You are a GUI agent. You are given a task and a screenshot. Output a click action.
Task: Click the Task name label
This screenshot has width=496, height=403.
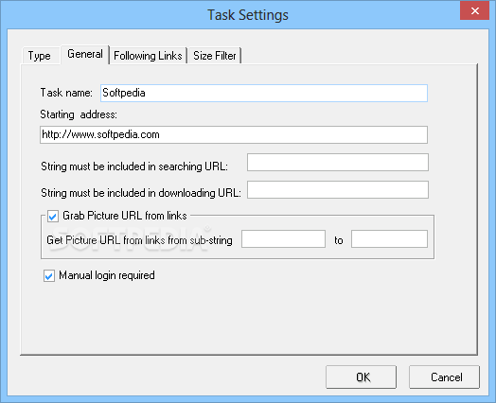(x=66, y=93)
